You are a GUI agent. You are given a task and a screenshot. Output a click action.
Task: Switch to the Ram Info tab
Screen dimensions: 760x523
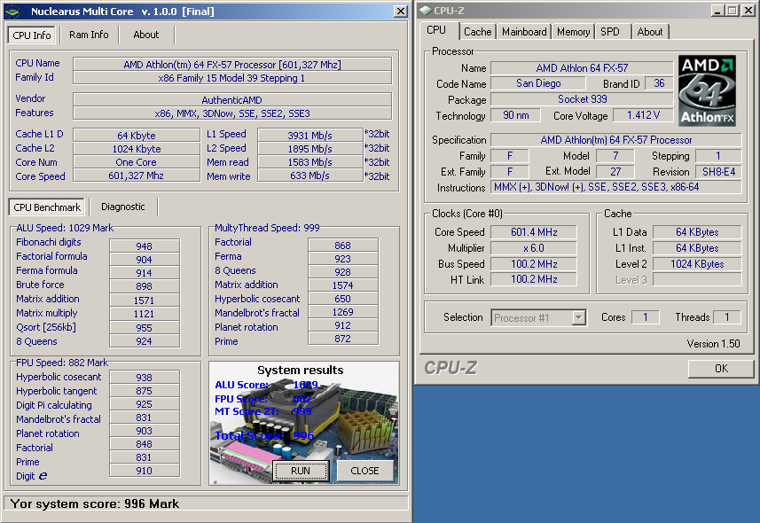pyautogui.click(x=89, y=35)
